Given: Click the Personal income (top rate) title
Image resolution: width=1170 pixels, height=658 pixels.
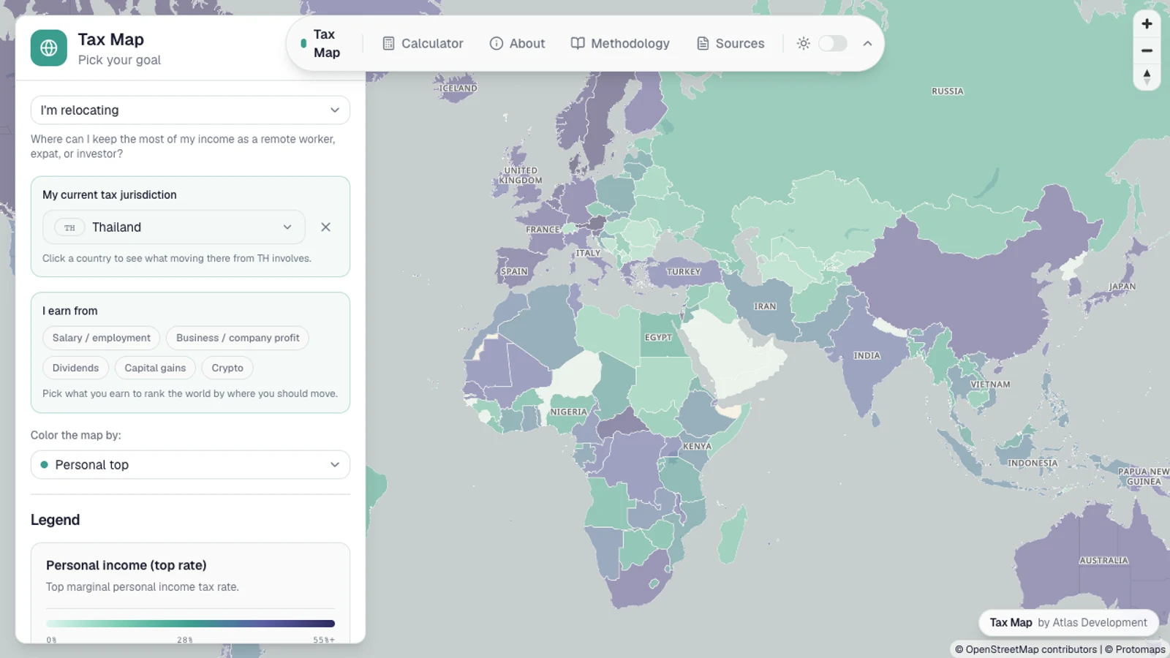Looking at the screenshot, I should [x=126, y=565].
